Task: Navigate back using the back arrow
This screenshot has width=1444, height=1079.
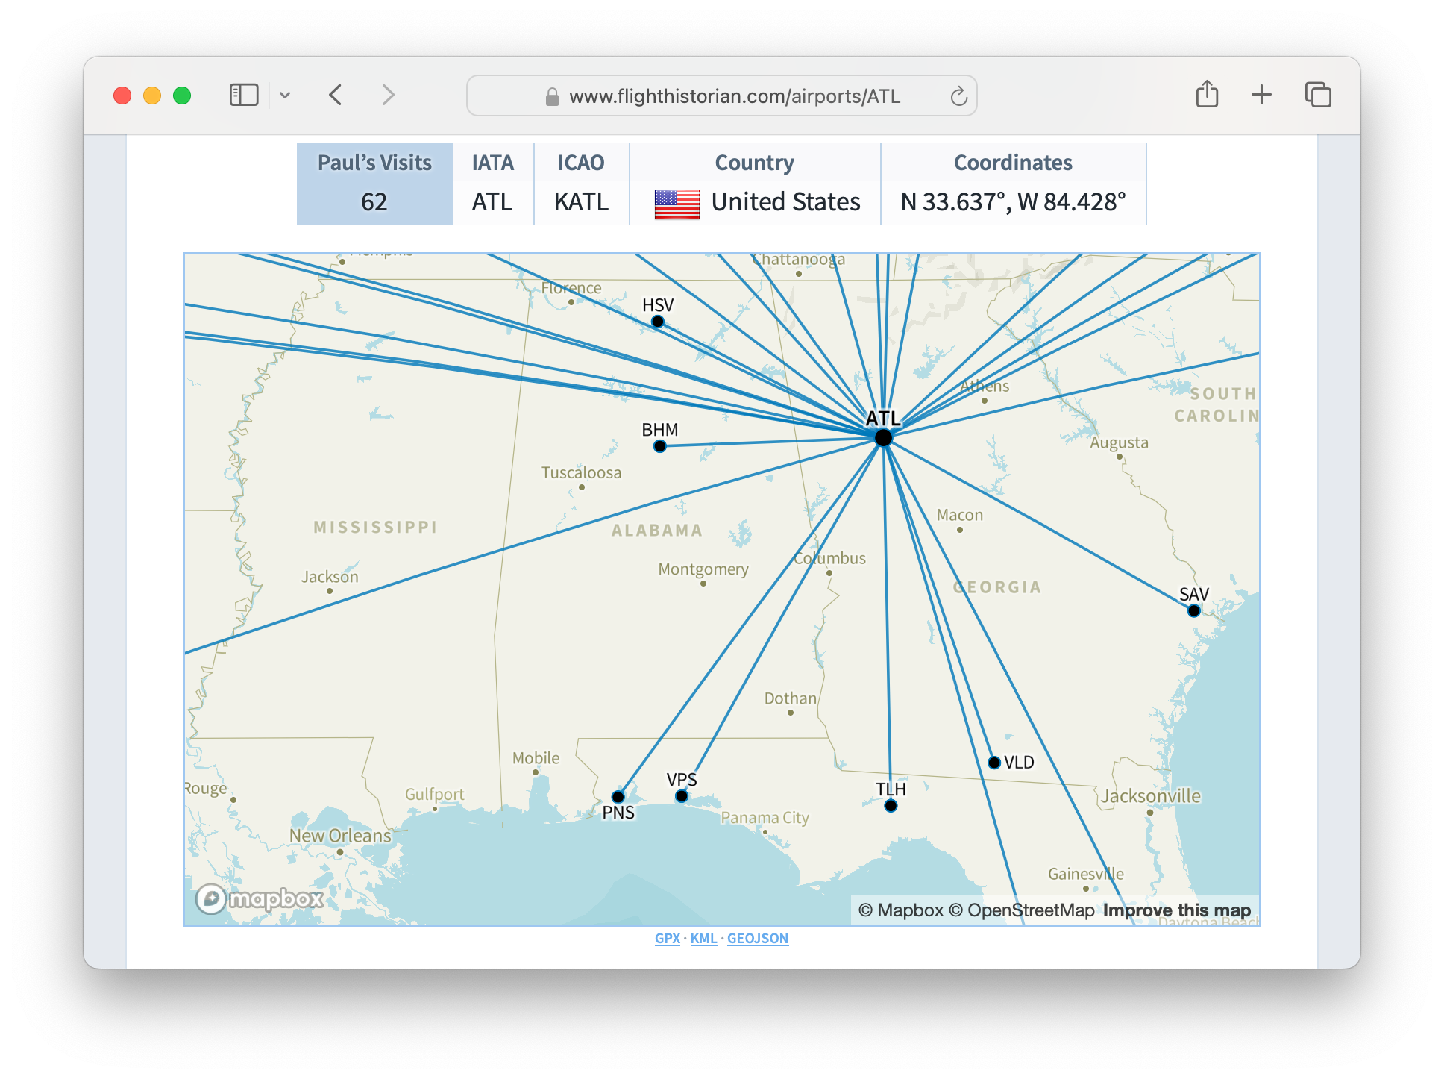Action: pyautogui.click(x=335, y=95)
